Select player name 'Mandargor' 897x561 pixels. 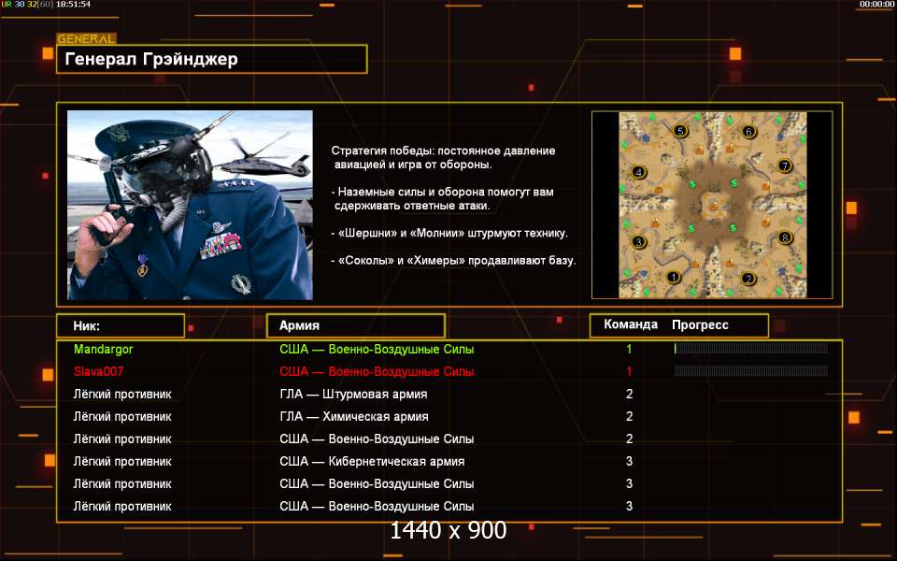(x=104, y=349)
